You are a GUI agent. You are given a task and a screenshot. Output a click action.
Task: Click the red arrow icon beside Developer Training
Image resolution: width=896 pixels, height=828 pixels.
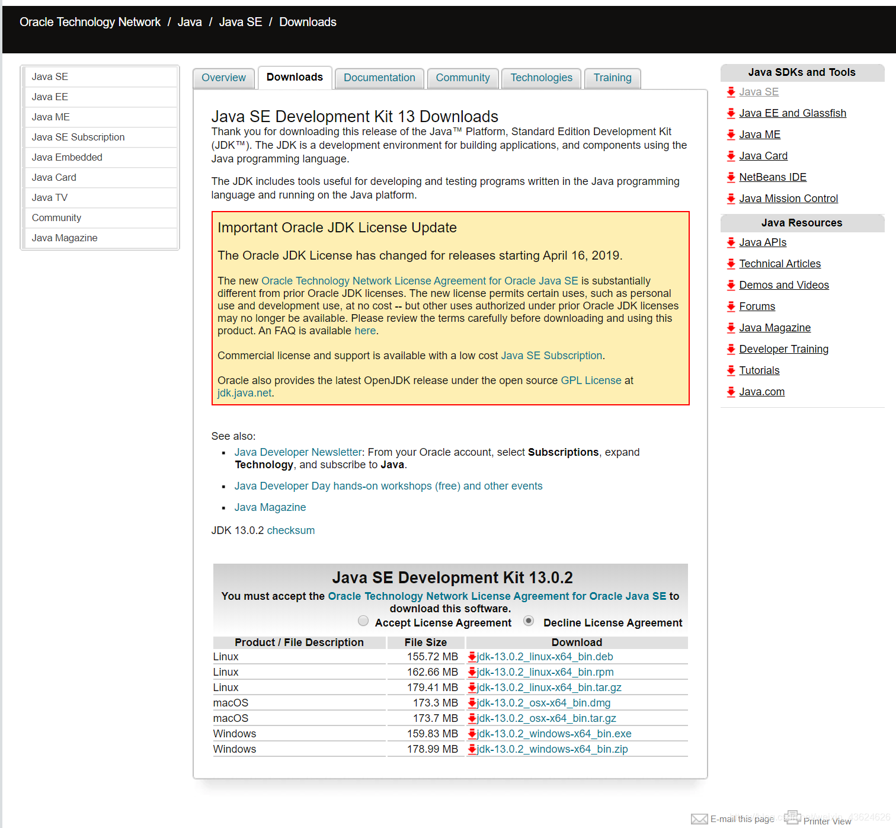pos(731,349)
